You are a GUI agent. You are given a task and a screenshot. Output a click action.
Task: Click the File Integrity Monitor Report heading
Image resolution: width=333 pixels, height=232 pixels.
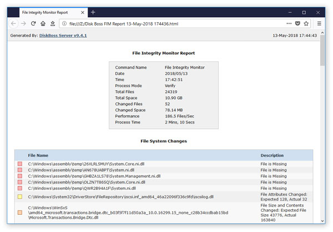164,53
